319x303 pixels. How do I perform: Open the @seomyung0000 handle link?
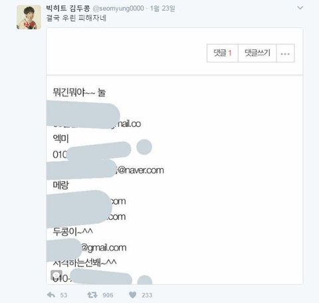[118, 9]
